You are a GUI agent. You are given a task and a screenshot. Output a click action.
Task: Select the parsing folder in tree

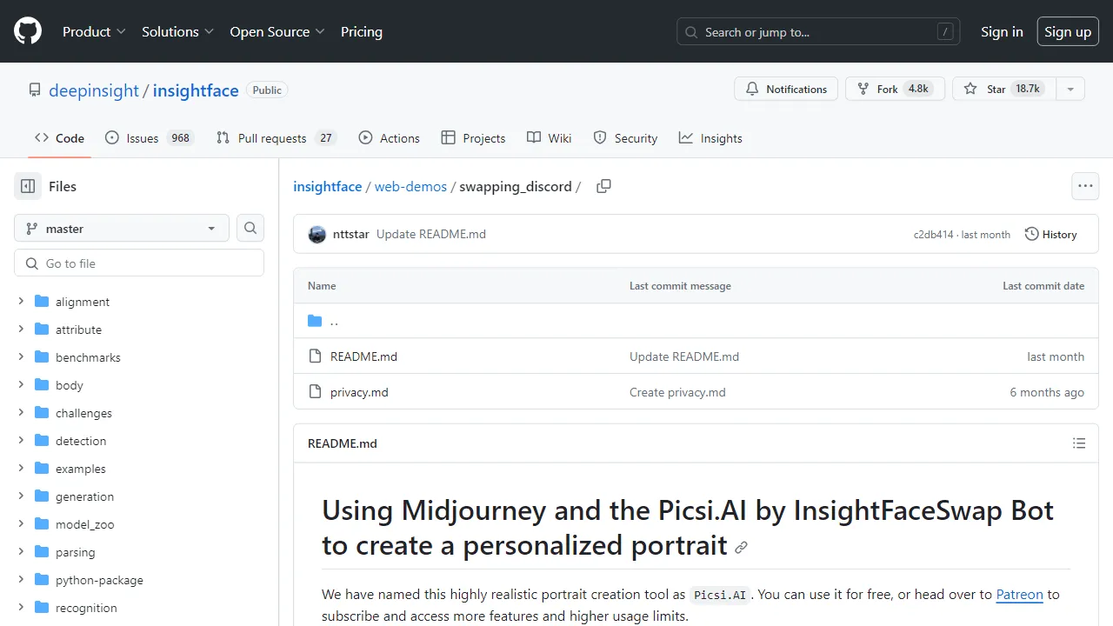click(x=76, y=552)
